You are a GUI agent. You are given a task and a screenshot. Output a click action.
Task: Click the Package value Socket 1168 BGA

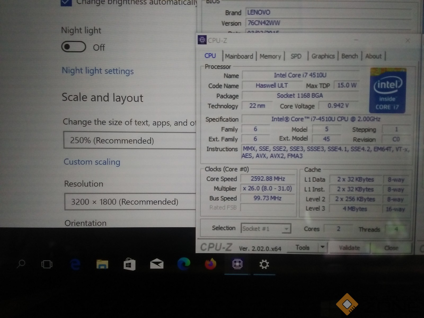point(300,95)
